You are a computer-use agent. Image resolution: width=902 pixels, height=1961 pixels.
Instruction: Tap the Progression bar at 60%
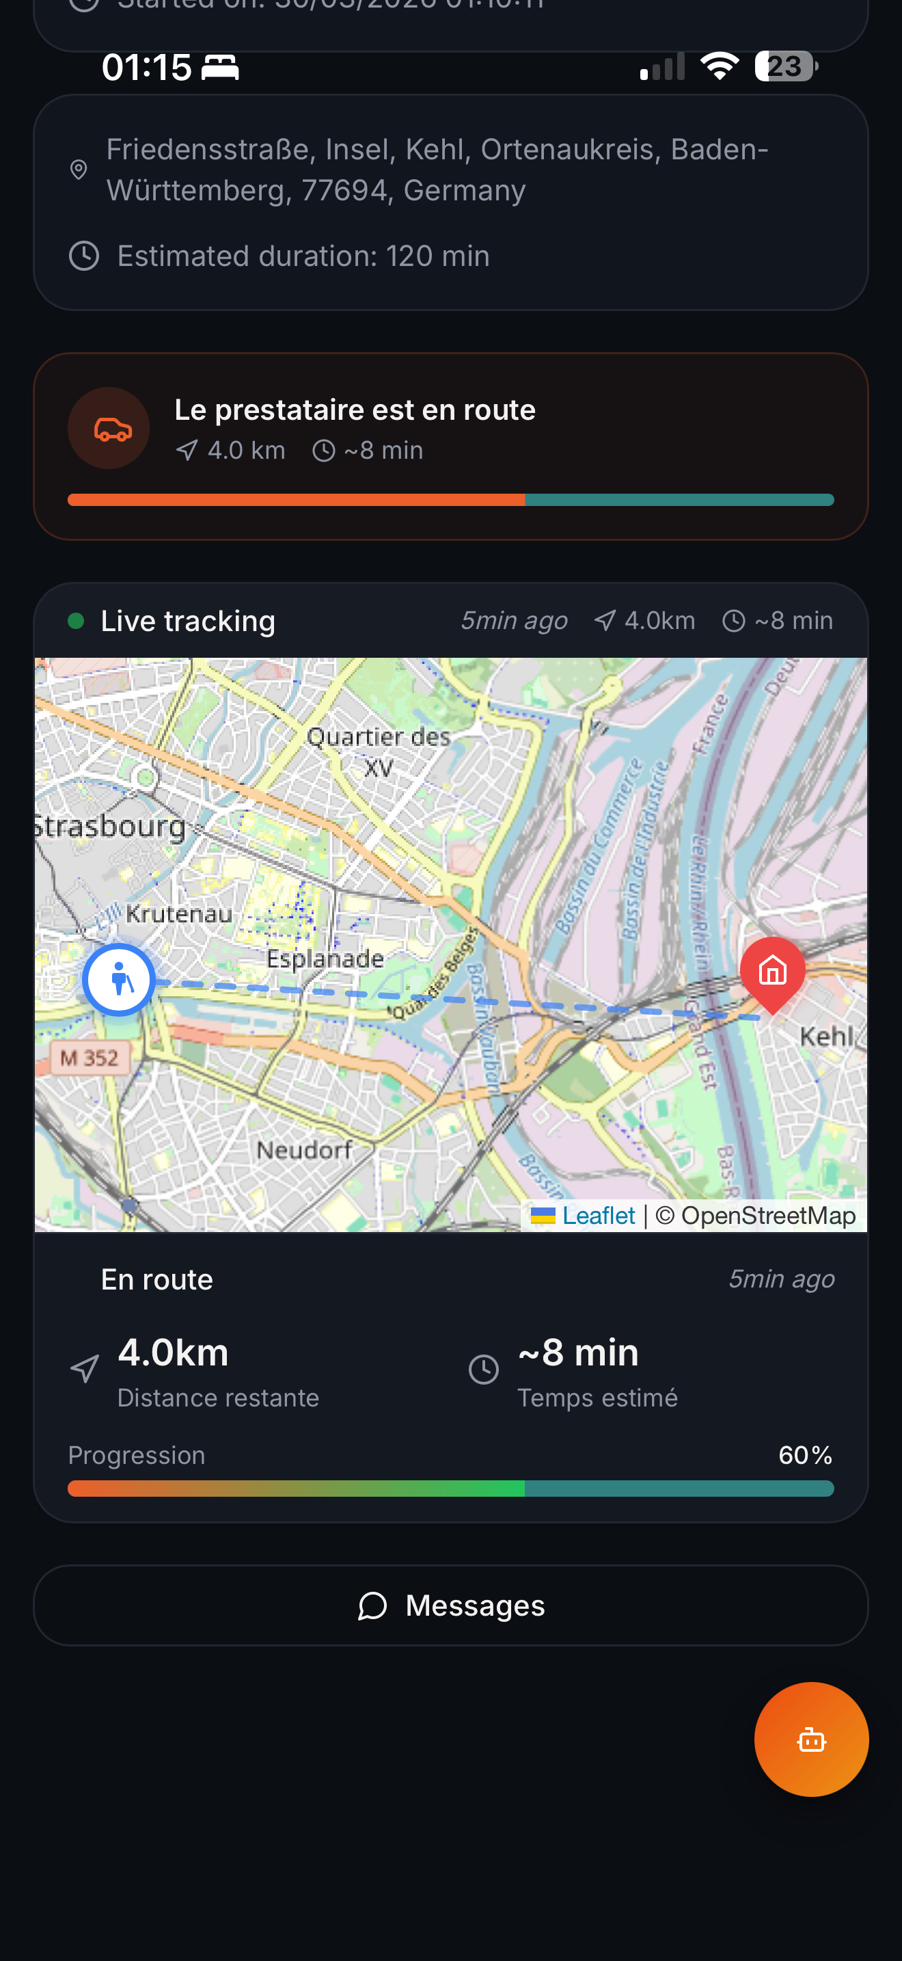point(451,1489)
